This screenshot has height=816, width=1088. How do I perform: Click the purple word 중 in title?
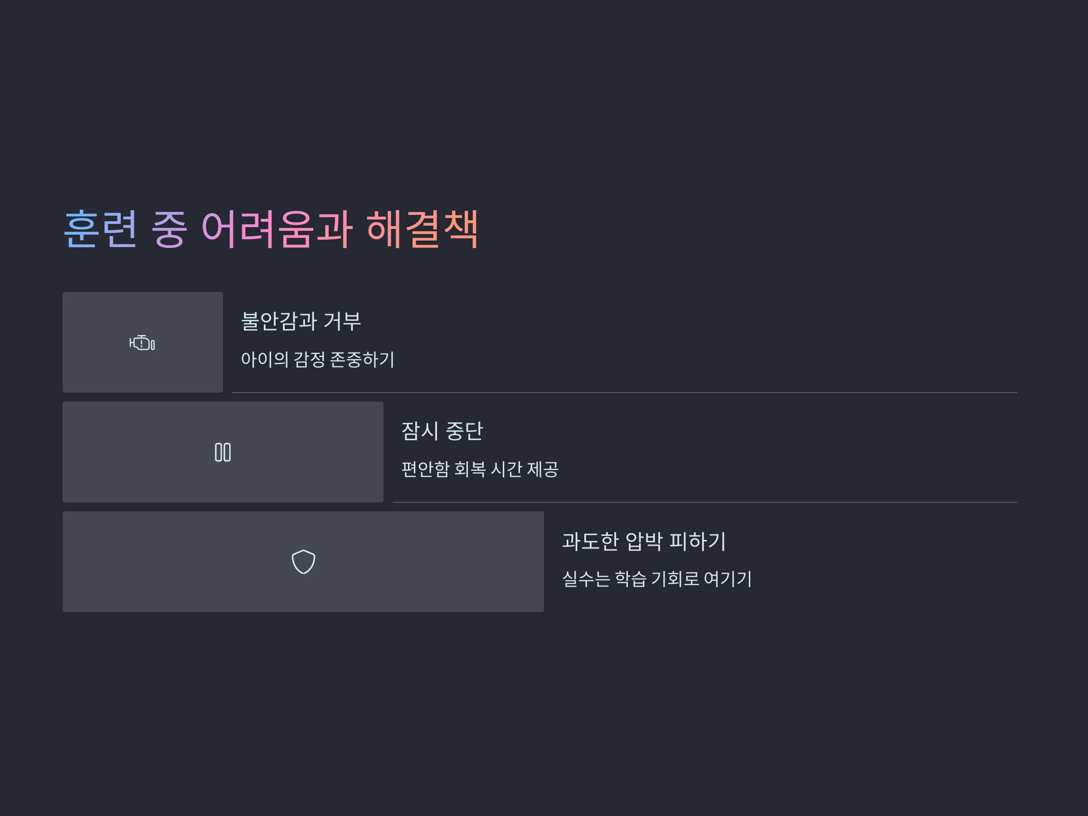click(x=169, y=229)
